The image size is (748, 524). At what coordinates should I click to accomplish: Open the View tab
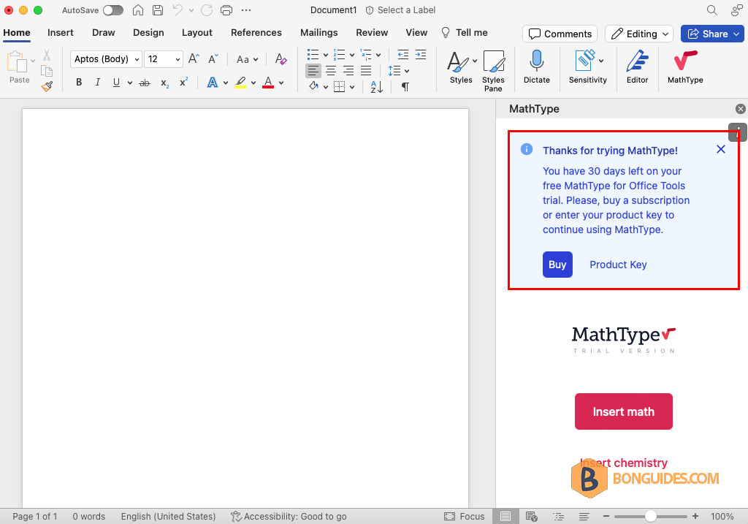click(x=416, y=32)
